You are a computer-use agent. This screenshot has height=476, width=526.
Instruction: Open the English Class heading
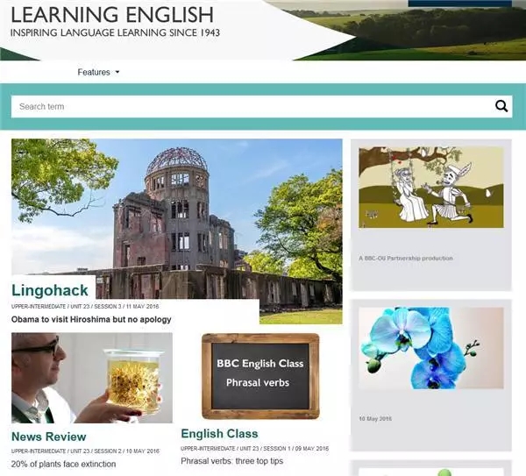pos(219,434)
